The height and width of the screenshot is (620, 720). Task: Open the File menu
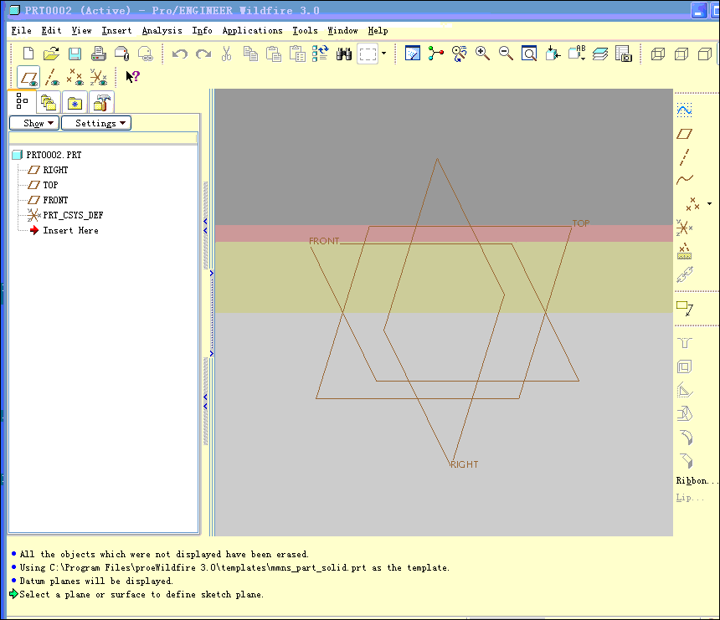point(21,30)
